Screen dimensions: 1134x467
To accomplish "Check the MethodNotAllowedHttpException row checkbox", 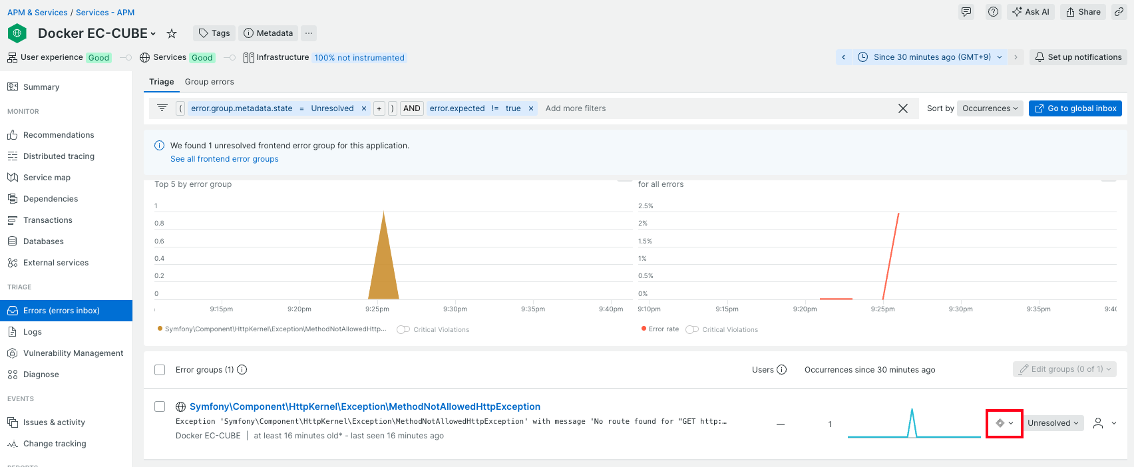I will (x=160, y=406).
